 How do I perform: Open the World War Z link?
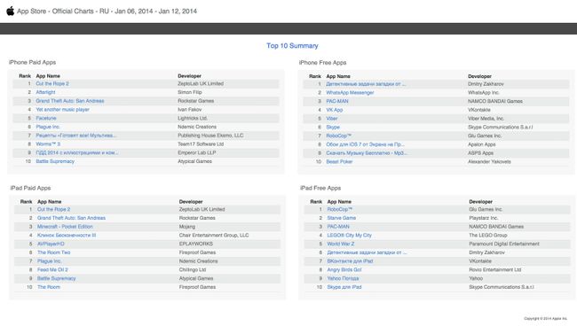341,244
